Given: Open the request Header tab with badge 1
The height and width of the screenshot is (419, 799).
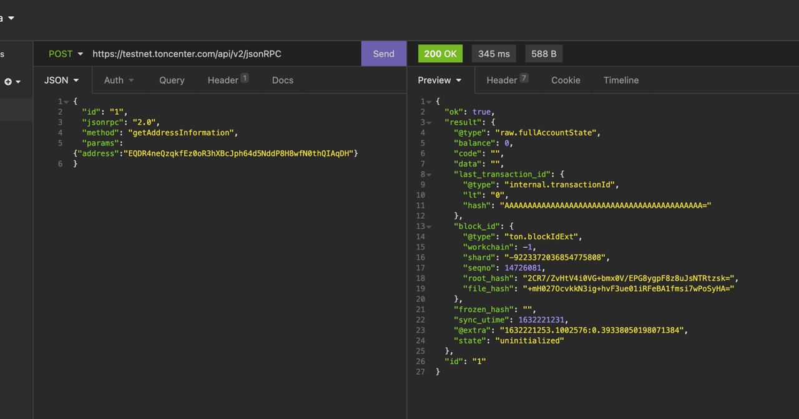Looking at the screenshot, I should [x=228, y=80].
